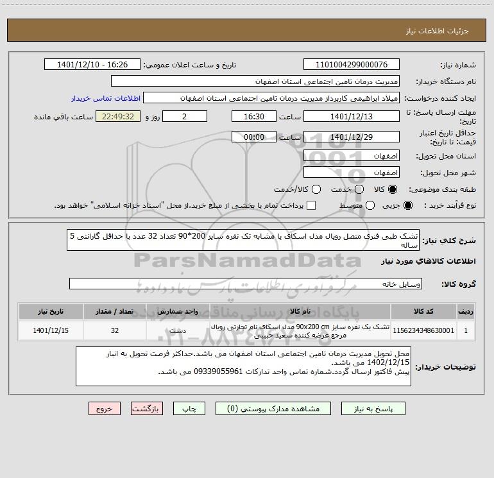Click the buyer organization name field
The width and height of the screenshot is (494, 478).
point(255,81)
